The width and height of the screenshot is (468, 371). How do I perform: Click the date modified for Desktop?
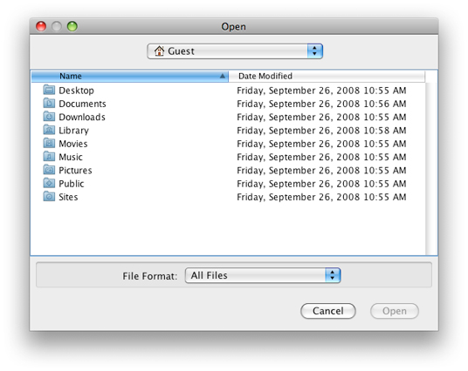pos(321,91)
